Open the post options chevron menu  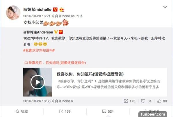(165, 7)
